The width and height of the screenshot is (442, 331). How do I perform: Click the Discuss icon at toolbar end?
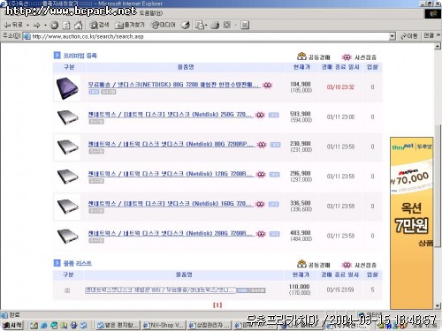click(x=245, y=26)
